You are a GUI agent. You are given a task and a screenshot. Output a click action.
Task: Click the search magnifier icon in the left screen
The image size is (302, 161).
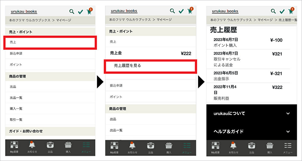coord(72,12)
